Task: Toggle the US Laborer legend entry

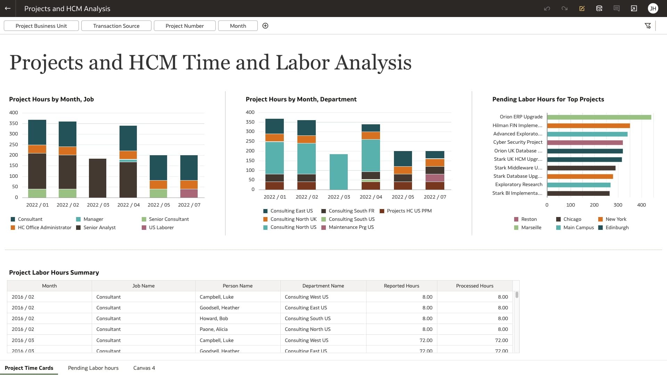Action: tap(161, 227)
